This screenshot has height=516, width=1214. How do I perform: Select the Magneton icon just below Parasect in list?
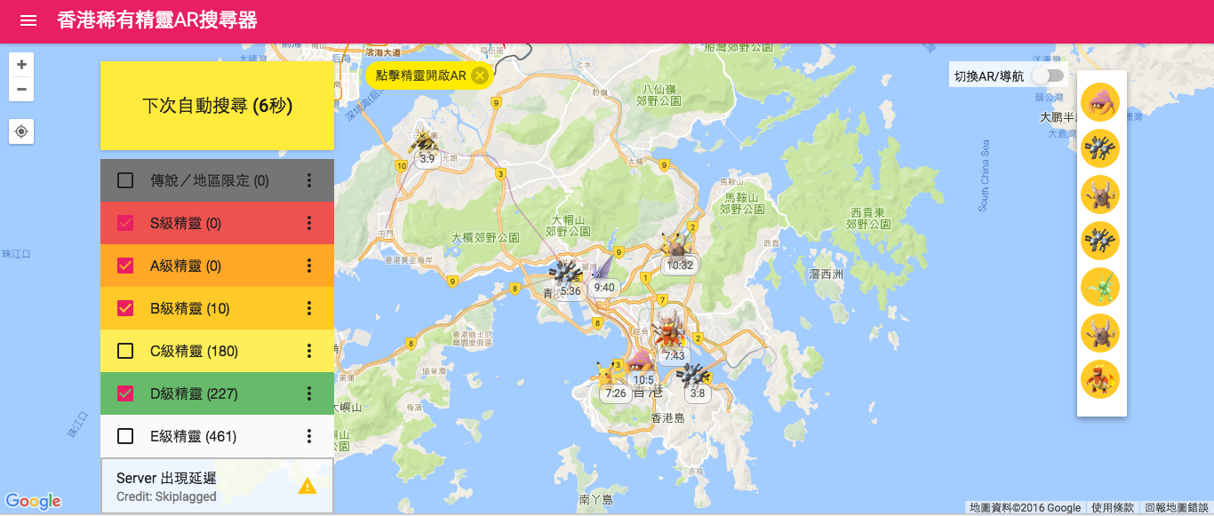point(1100,148)
